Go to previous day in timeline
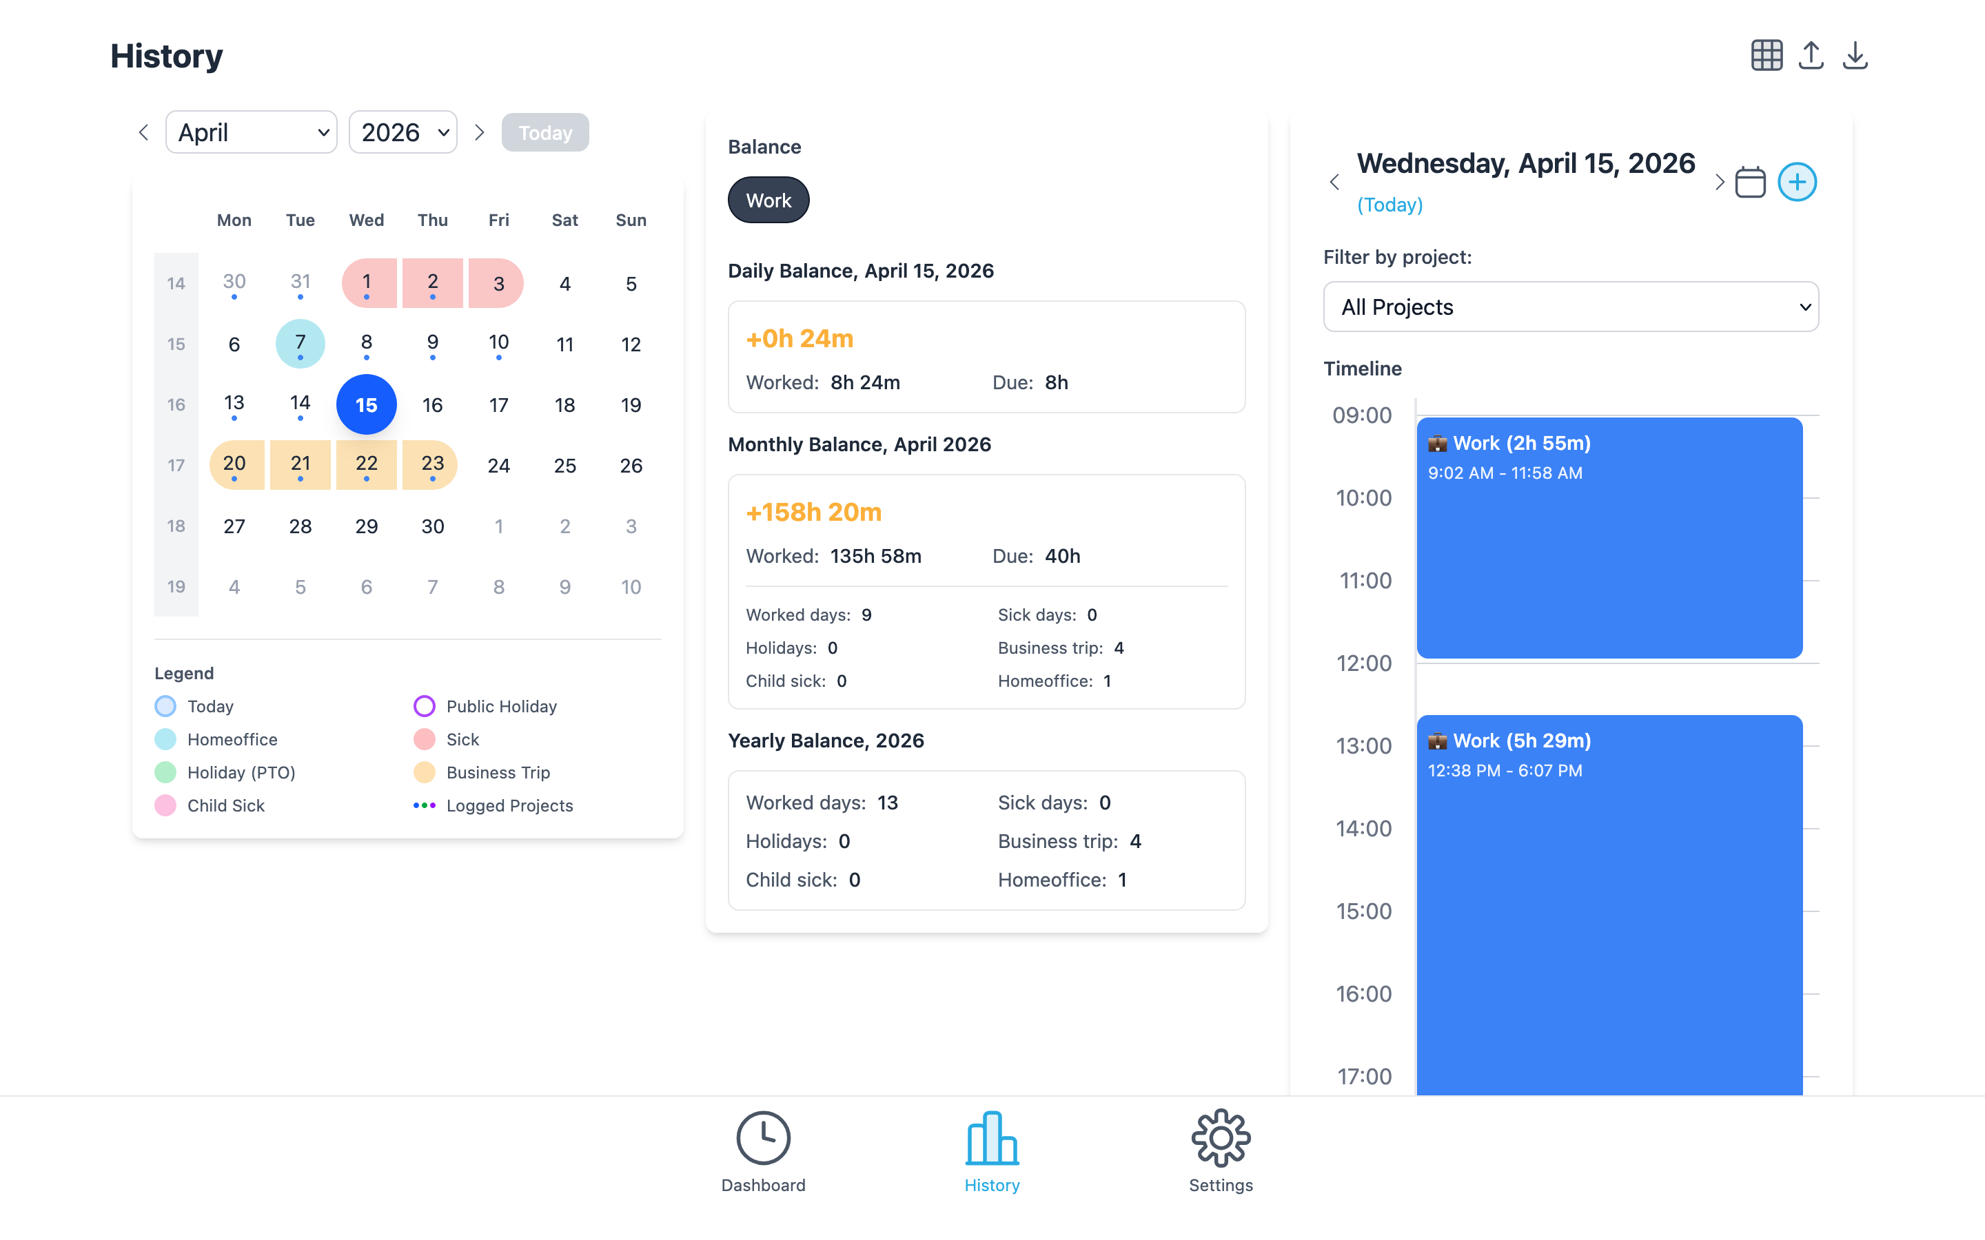 [x=1334, y=182]
